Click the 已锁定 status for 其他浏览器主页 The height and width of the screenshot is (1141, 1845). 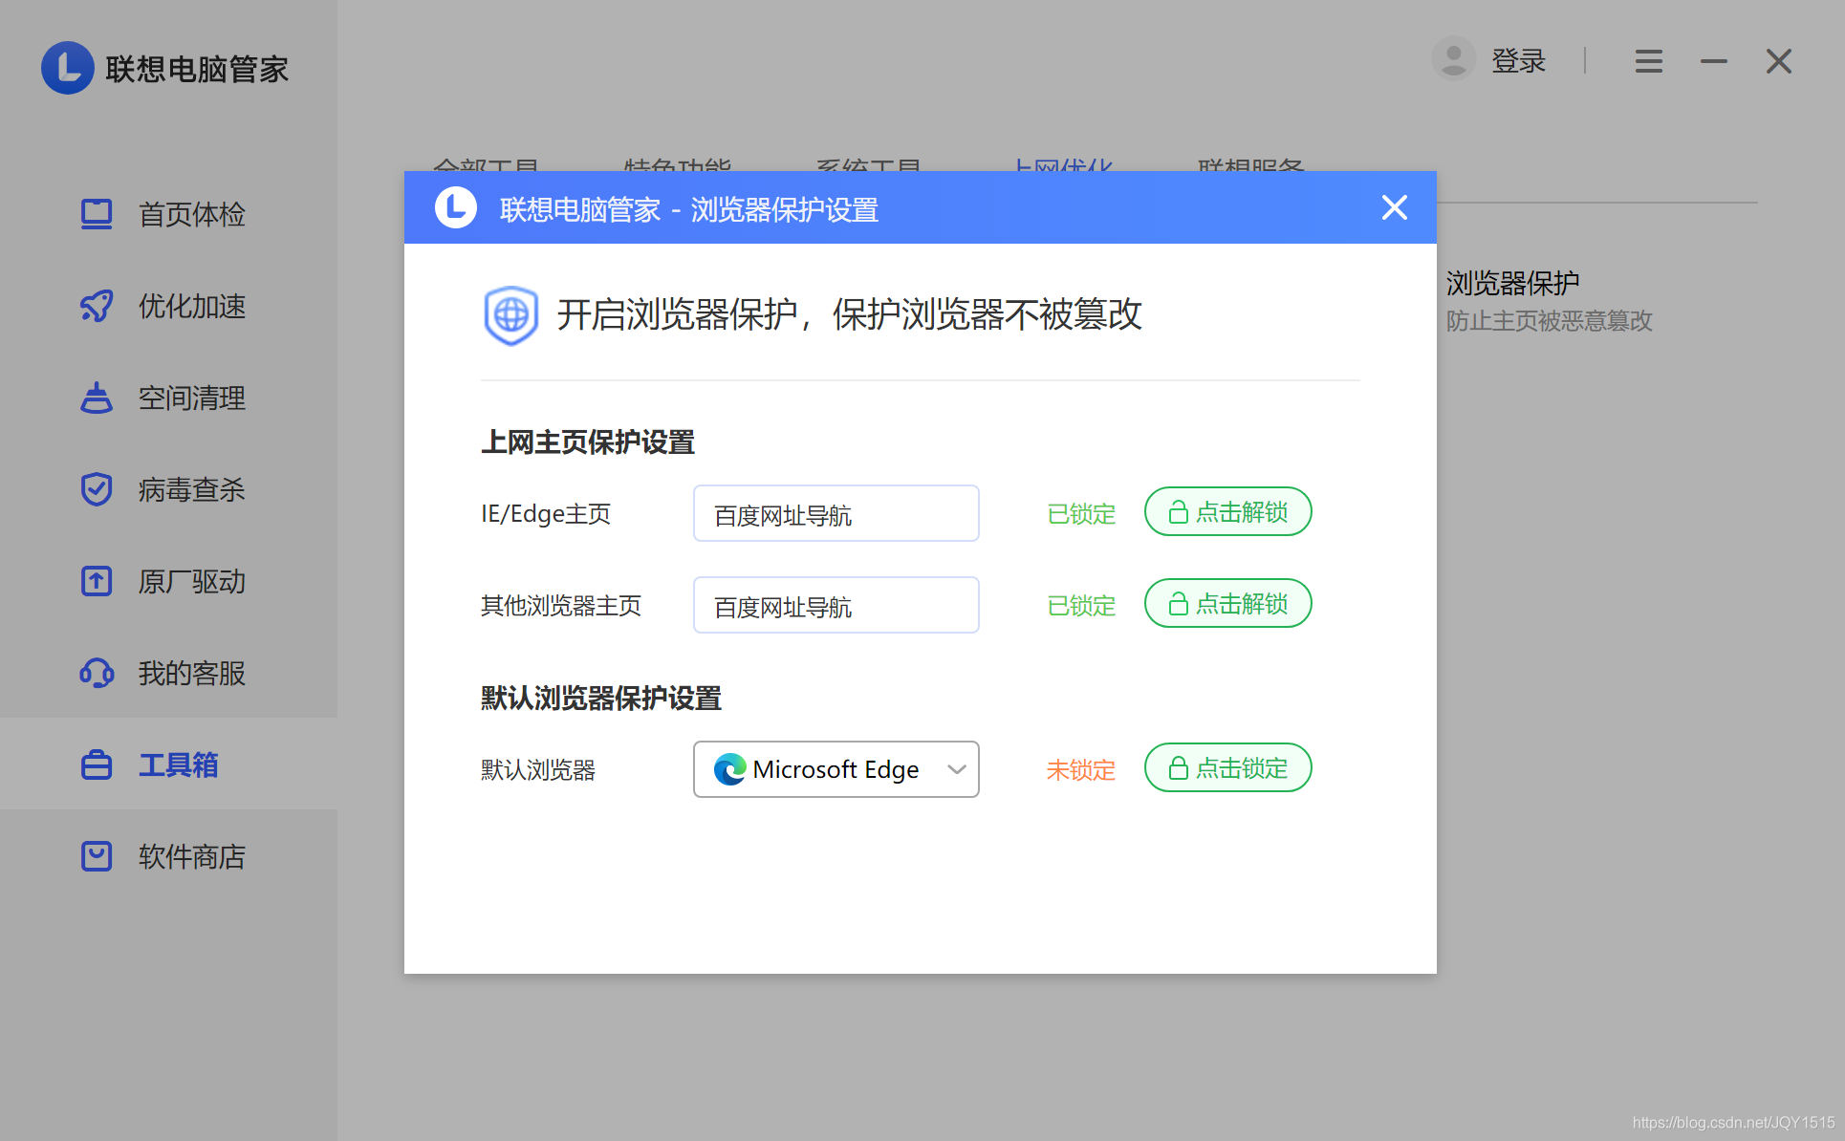point(1081,606)
